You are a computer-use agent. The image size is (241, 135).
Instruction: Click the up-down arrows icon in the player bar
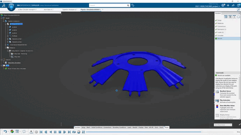[83, 132]
